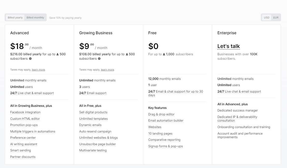Viewport: 287px width, 168px height.
Task: Click Multivariate testing feature
Action: [x=93, y=150]
